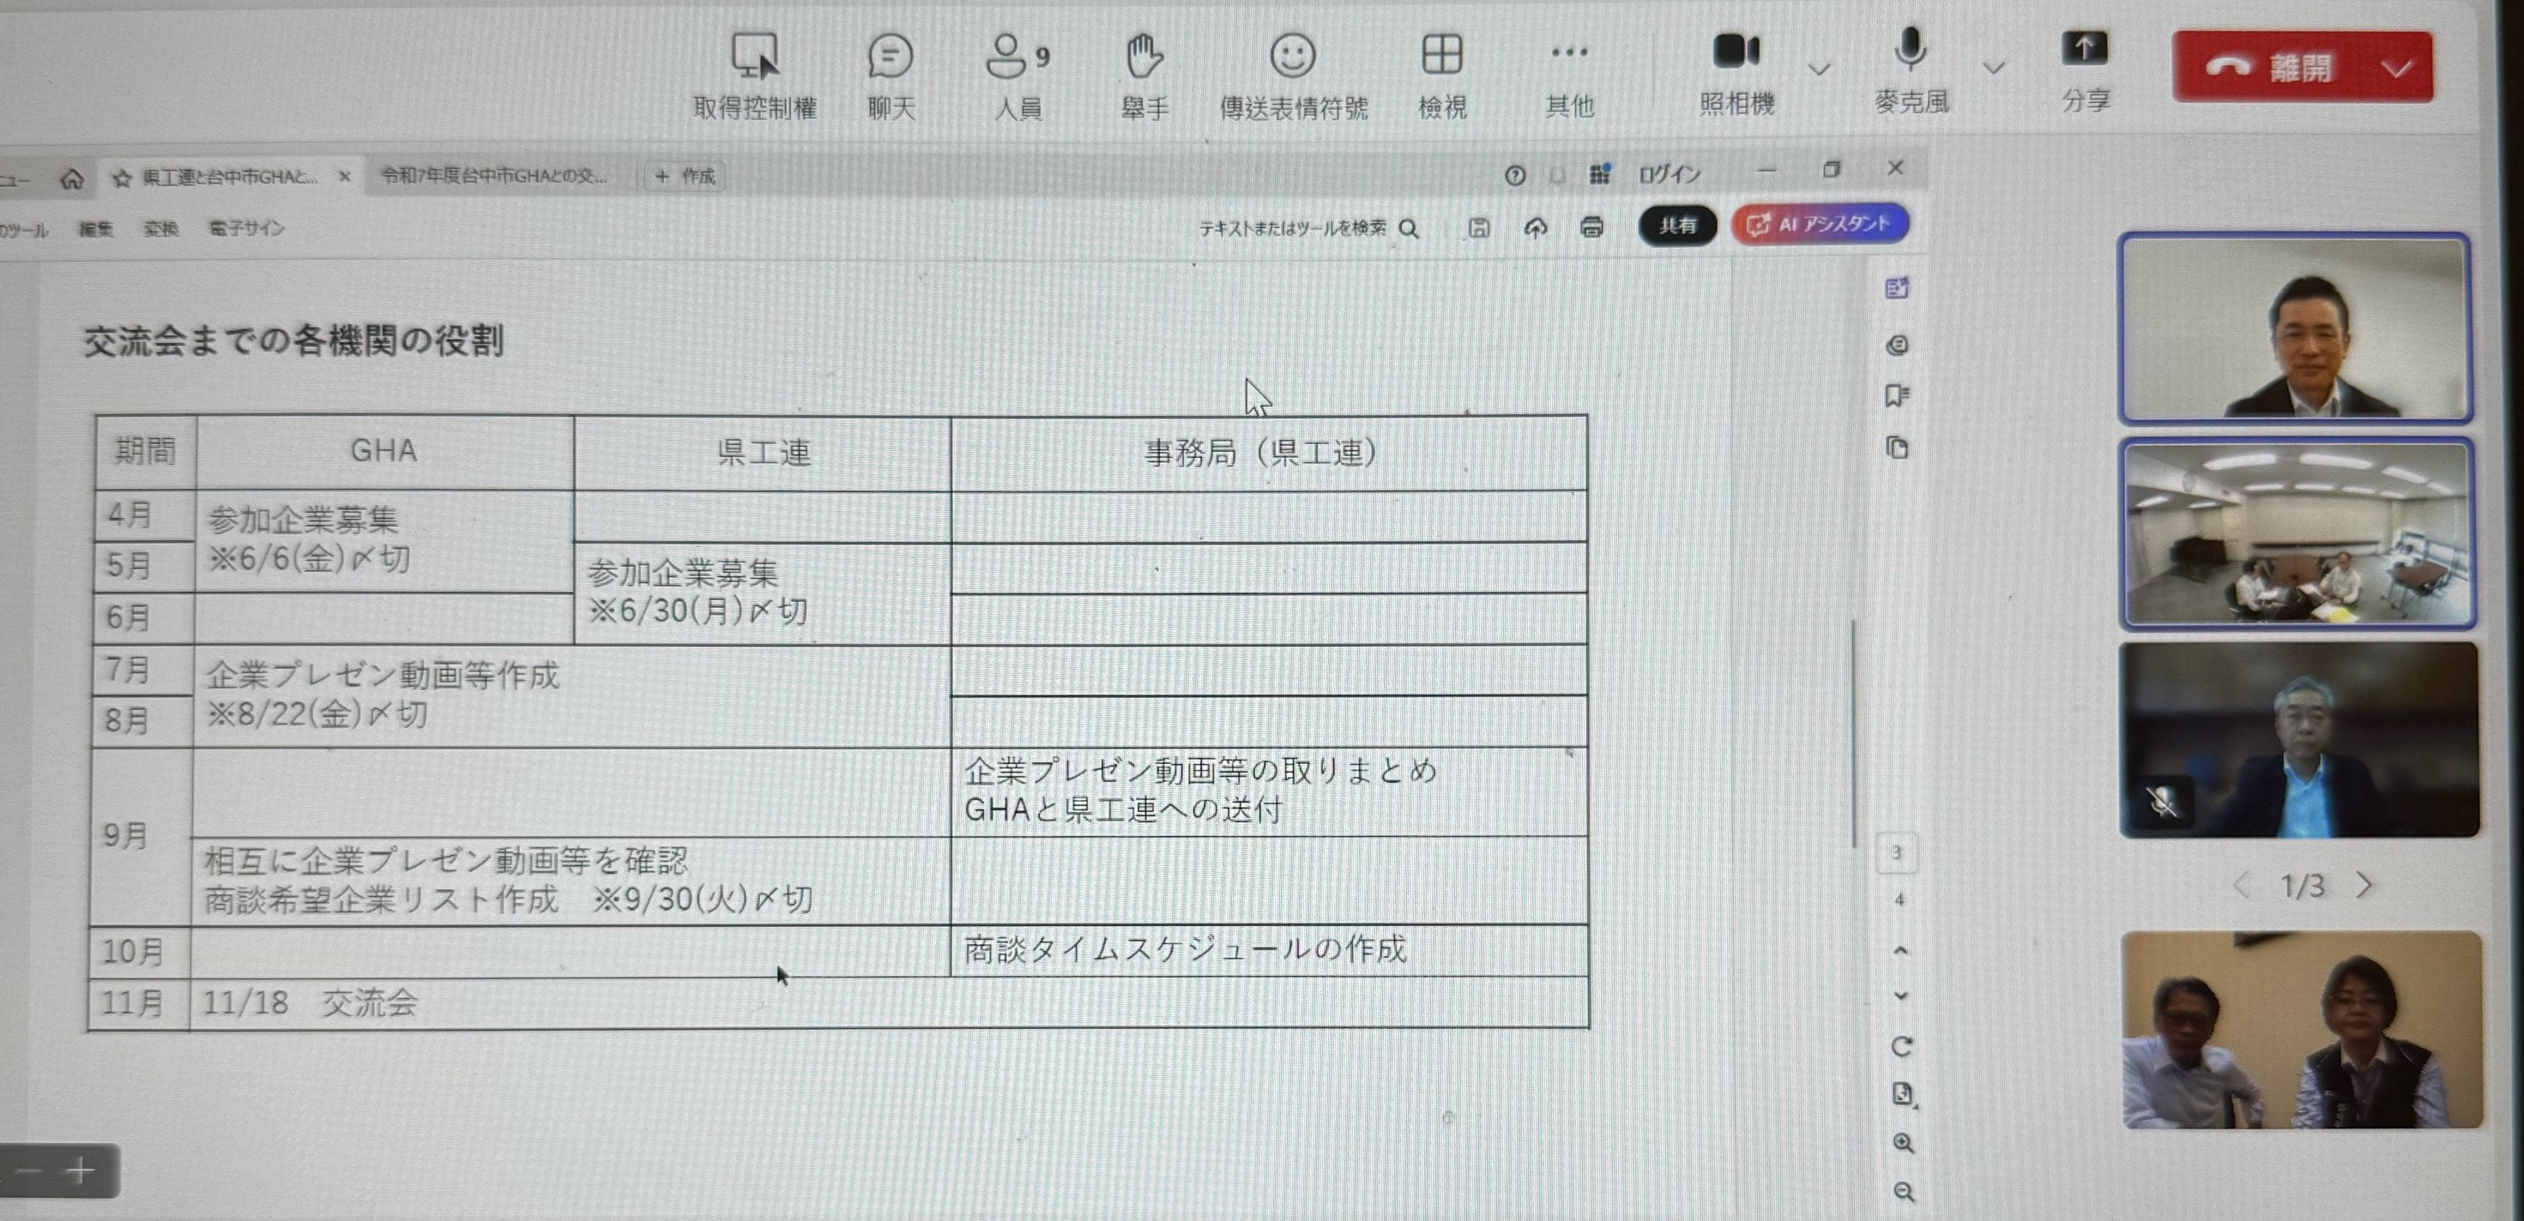Toggle the 麥克風 microphone mute
The width and height of the screenshot is (2524, 1221).
click(x=1910, y=50)
